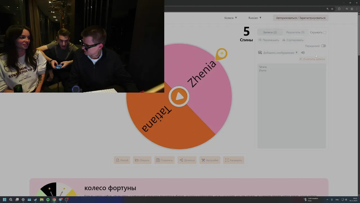Open the Windows Start menu
360x203 pixels.
click(x=4, y=200)
